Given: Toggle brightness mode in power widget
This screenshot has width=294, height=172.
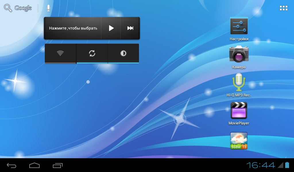Looking at the screenshot, I should [x=123, y=53].
